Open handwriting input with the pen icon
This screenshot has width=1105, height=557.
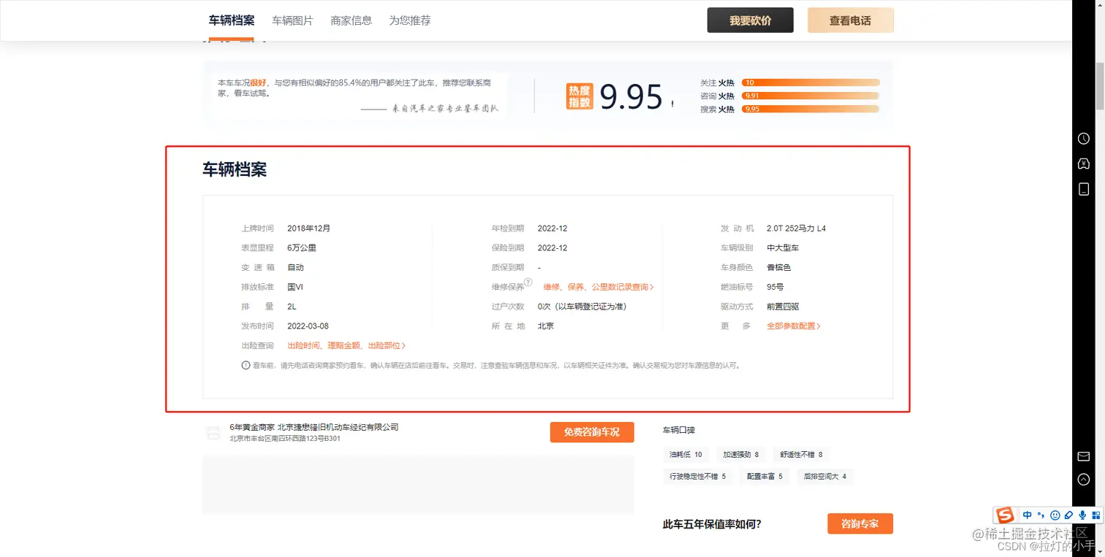[1068, 515]
